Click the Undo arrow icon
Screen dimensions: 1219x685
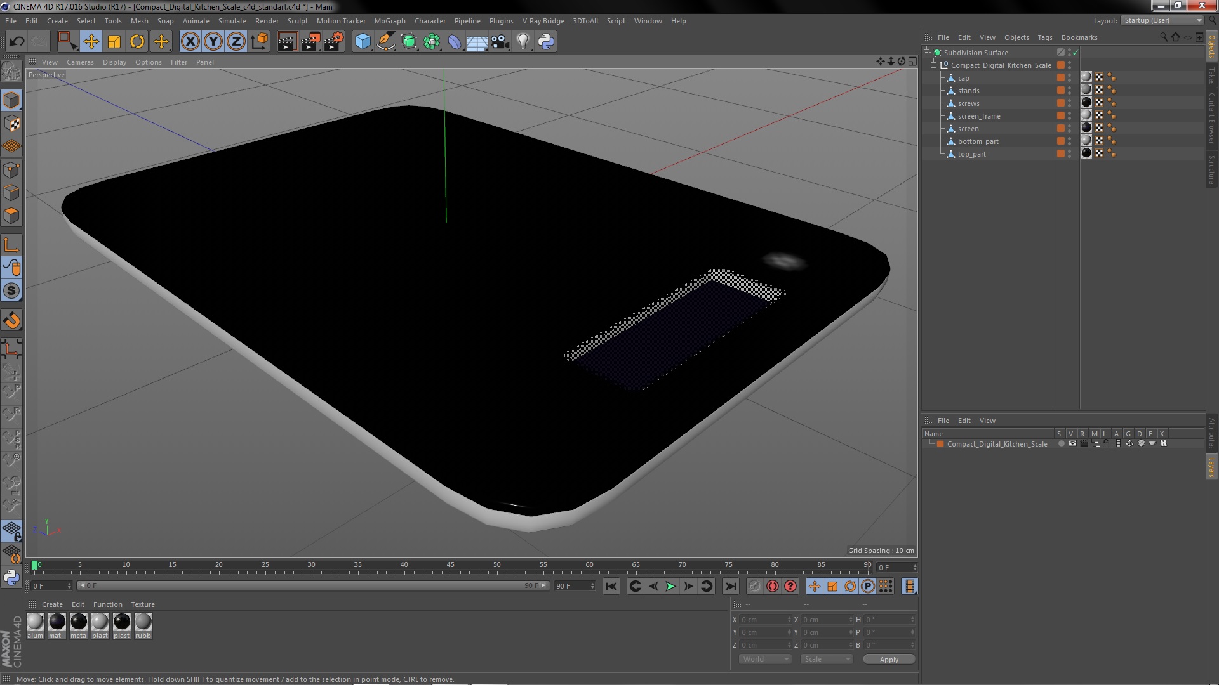(17, 42)
